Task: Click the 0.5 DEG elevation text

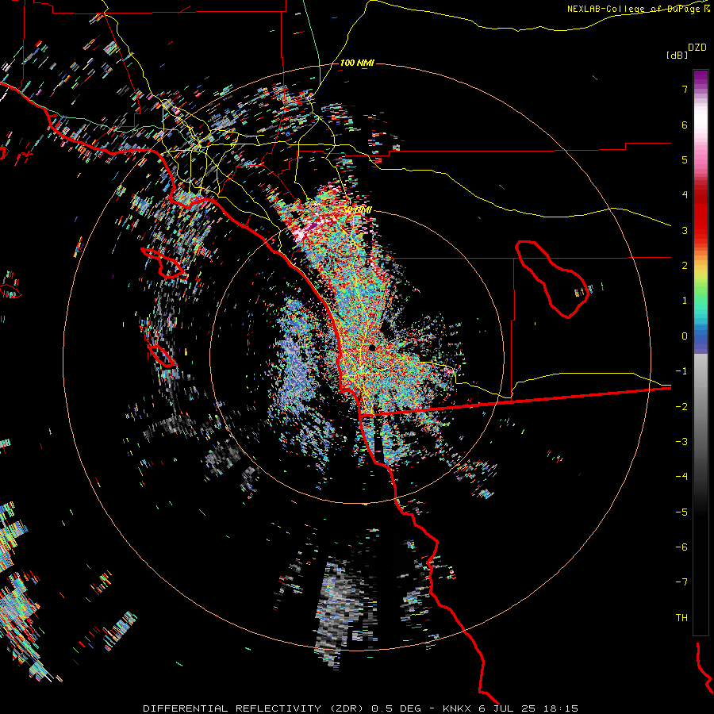Action: (396, 708)
